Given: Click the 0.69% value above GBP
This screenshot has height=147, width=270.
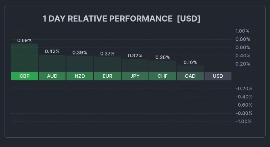Looking at the screenshot, I should point(25,40).
